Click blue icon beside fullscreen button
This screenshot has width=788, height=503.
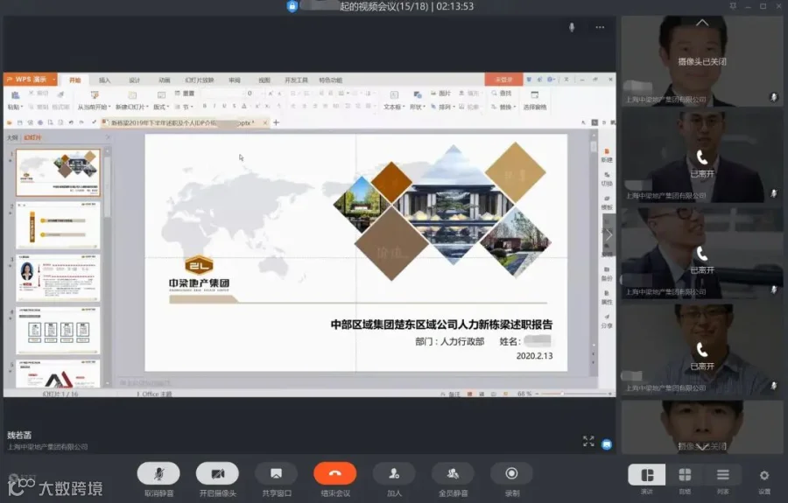pos(607,444)
